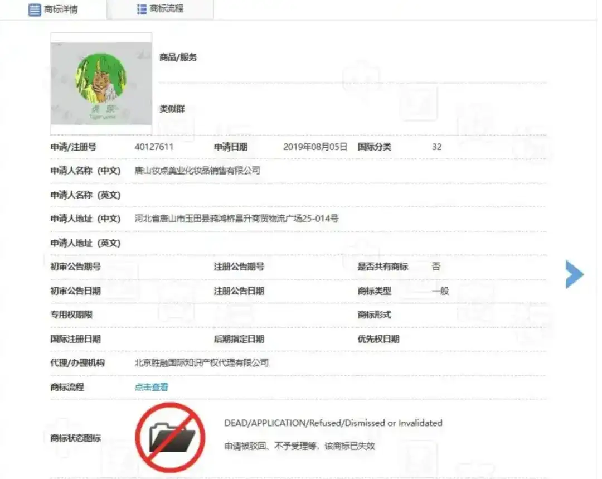This screenshot has width=602, height=479.
Task: Click the 商标类型 label
Action: pos(375,291)
